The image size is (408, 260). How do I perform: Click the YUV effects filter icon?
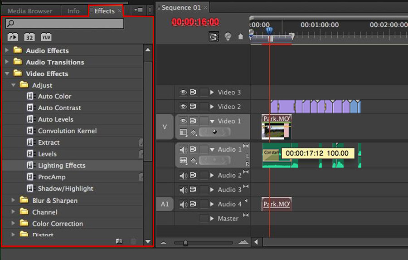[46, 37]
